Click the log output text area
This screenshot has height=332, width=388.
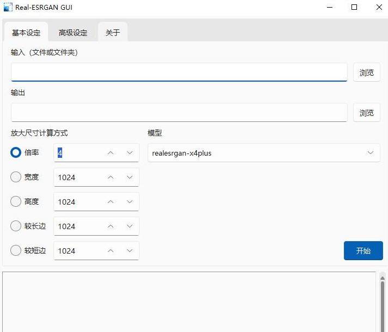coord(189,302)
